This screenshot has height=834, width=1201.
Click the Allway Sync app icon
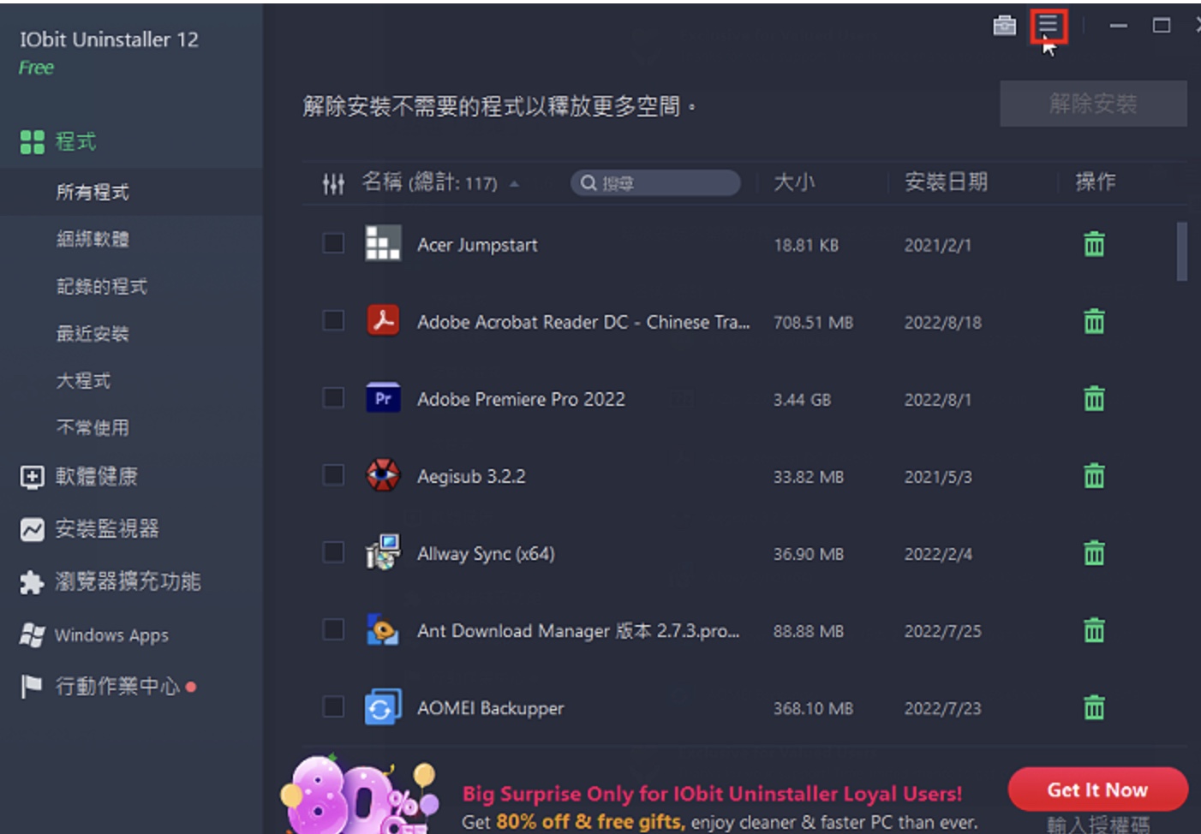pyautogui.click(x=383, y=552)
